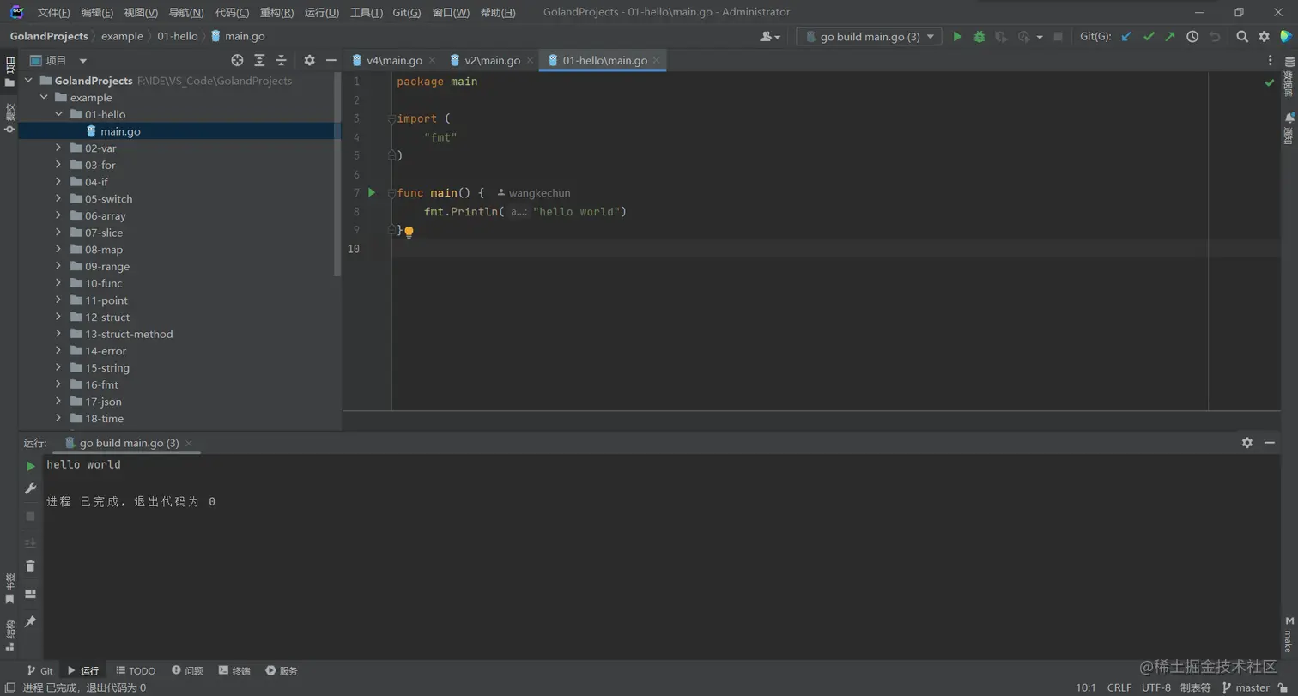
Task: Open the 文件(F) menu
Action: [x=54, y=12]
